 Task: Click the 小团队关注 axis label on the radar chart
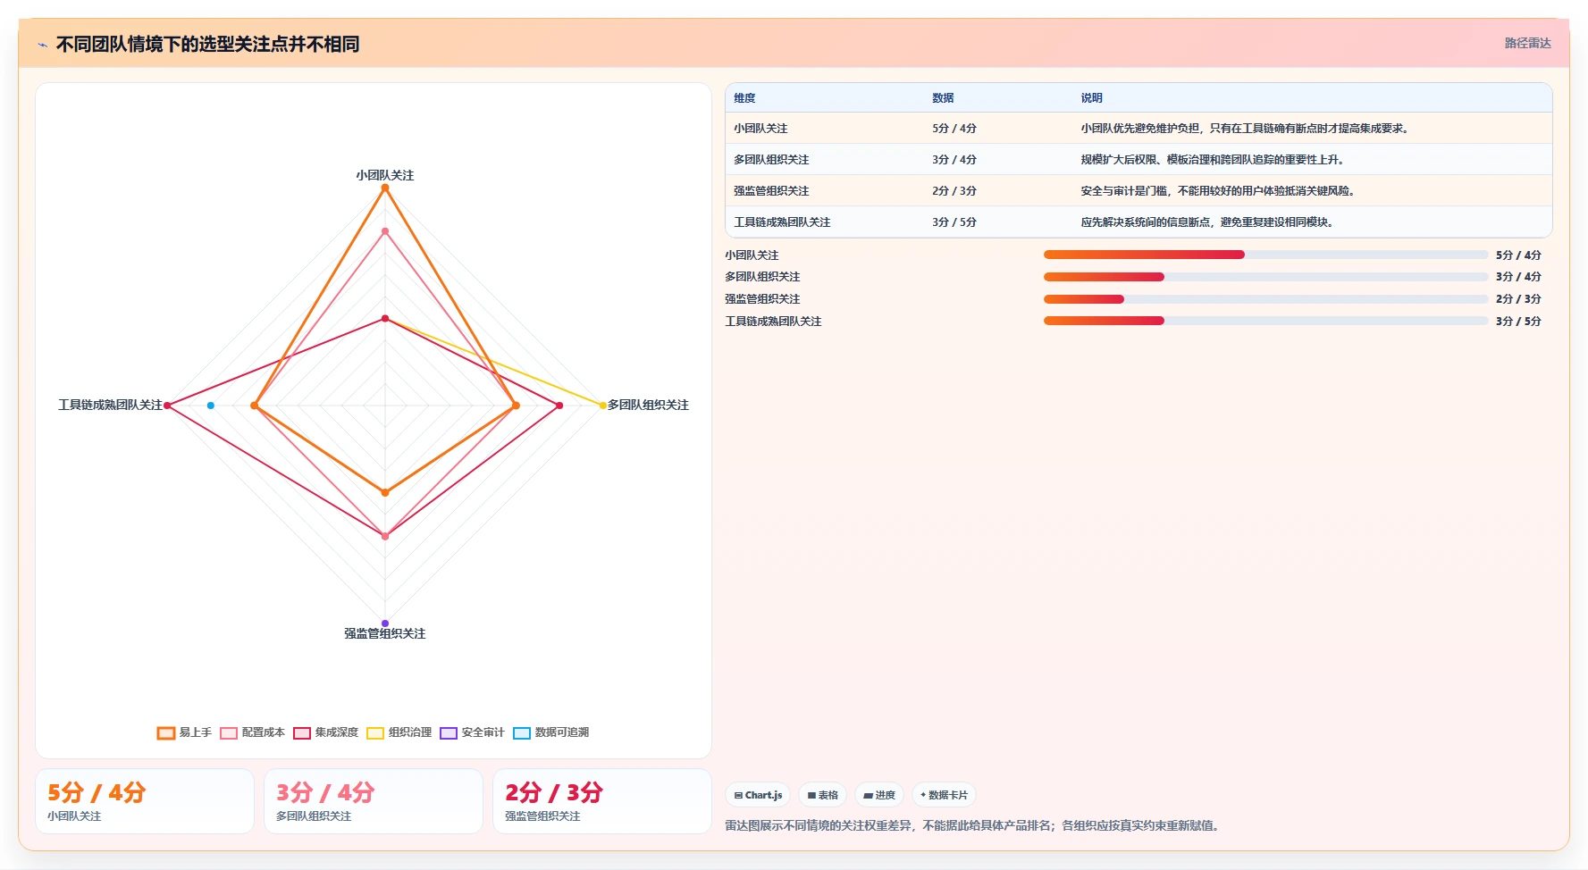pos(385,175)
